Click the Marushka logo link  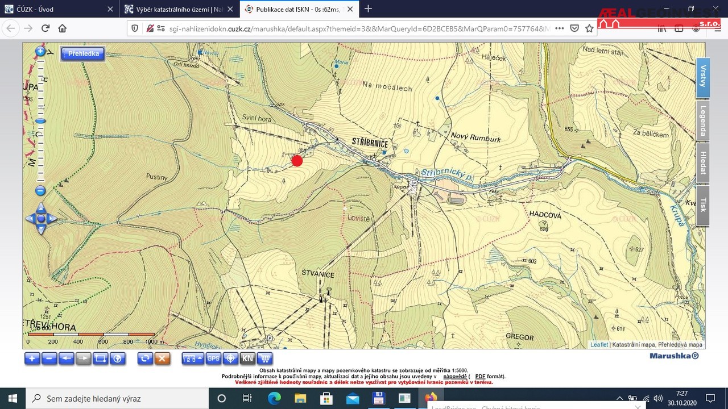pos(674,356)
